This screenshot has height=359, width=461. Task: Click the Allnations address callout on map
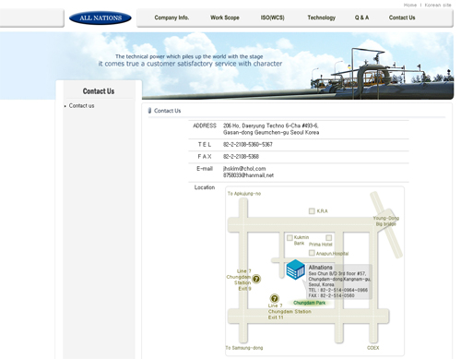339,281
